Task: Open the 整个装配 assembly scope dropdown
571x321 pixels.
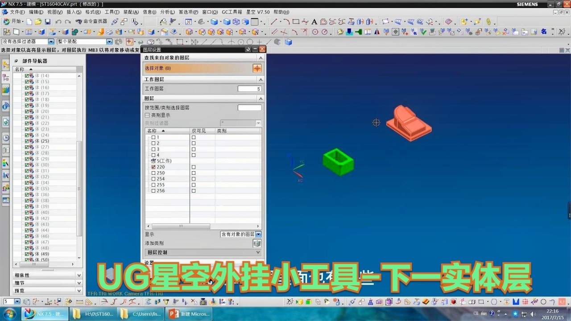Action: [109, 41]
